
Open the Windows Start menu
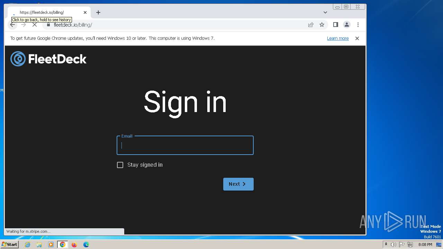[x=9, y=245]
